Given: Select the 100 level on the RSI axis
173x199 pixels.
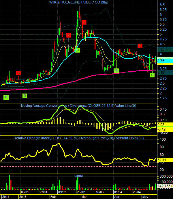Looking at the screenshot, I should 163,140.
